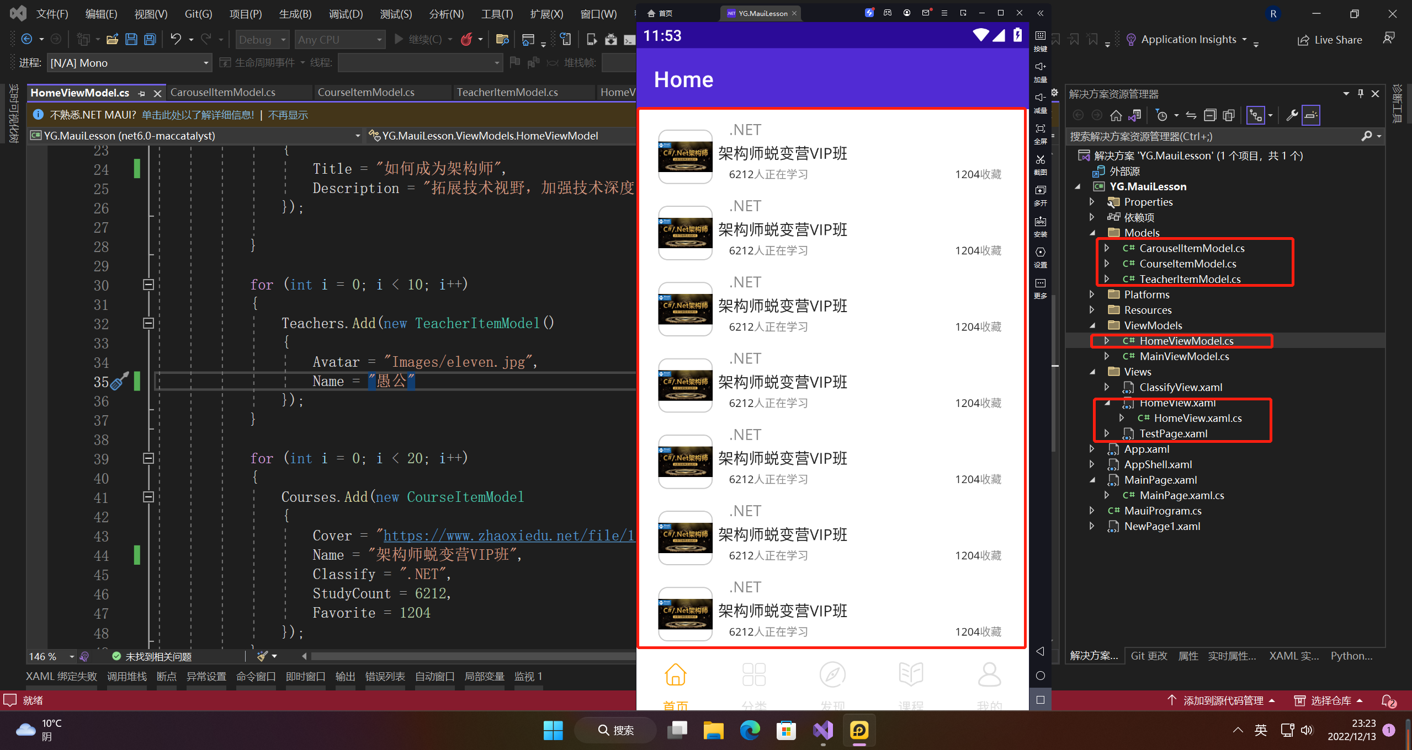Click the Hot Reload flame icon
This screenshot has height=750, width=1412.
point(466,39)
